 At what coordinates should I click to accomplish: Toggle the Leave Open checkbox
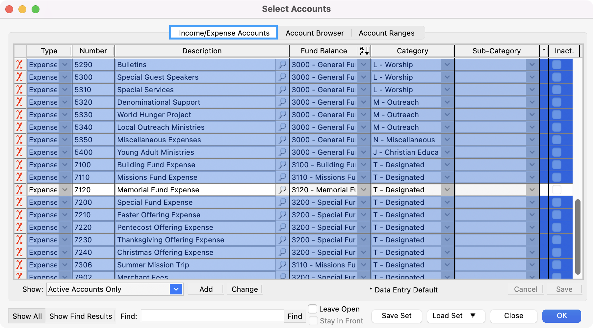(x=313, y=309)
